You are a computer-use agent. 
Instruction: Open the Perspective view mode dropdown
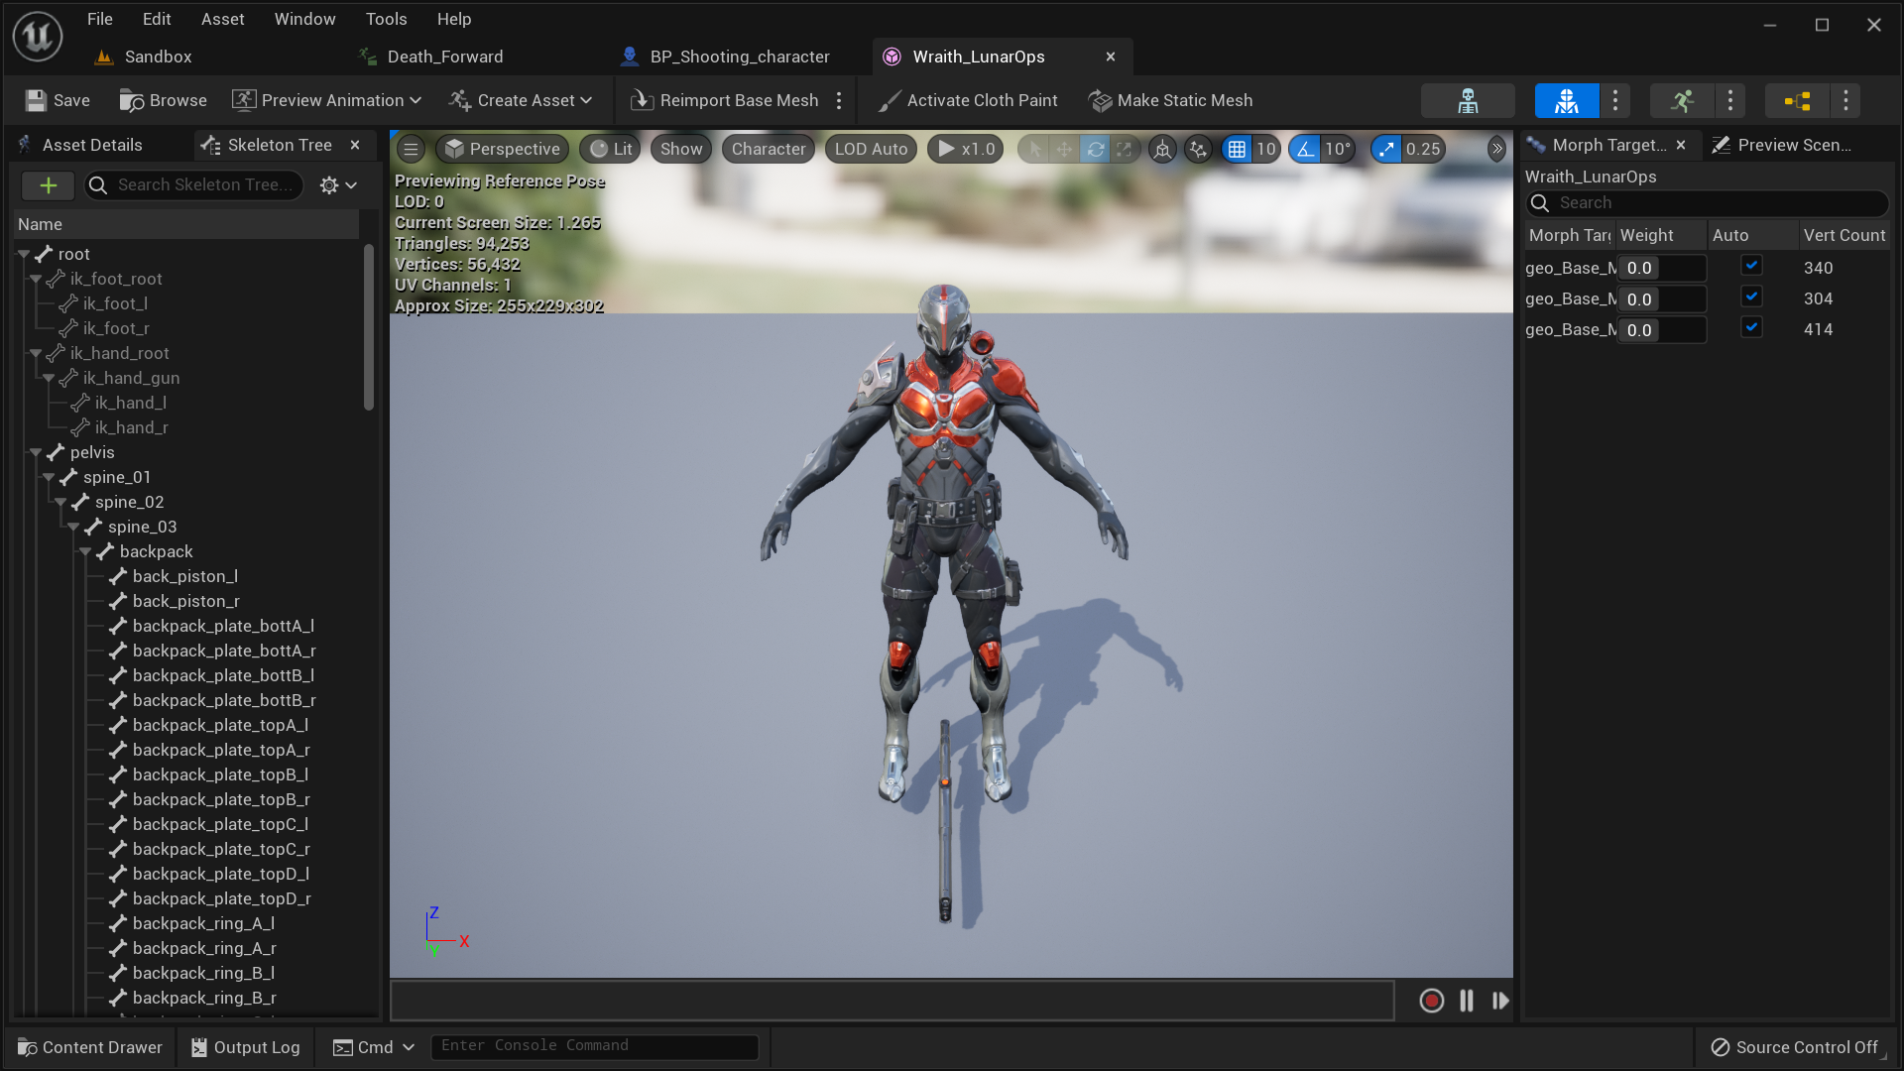[503, 149]
